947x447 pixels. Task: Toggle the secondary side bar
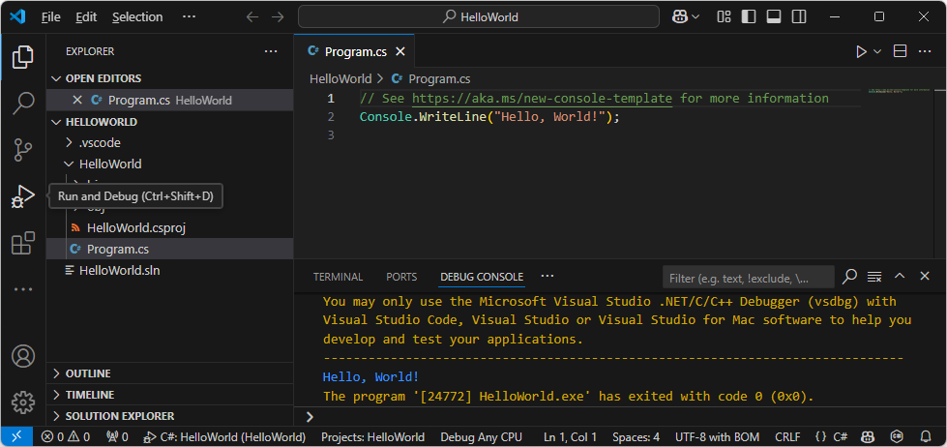point(799,16)
